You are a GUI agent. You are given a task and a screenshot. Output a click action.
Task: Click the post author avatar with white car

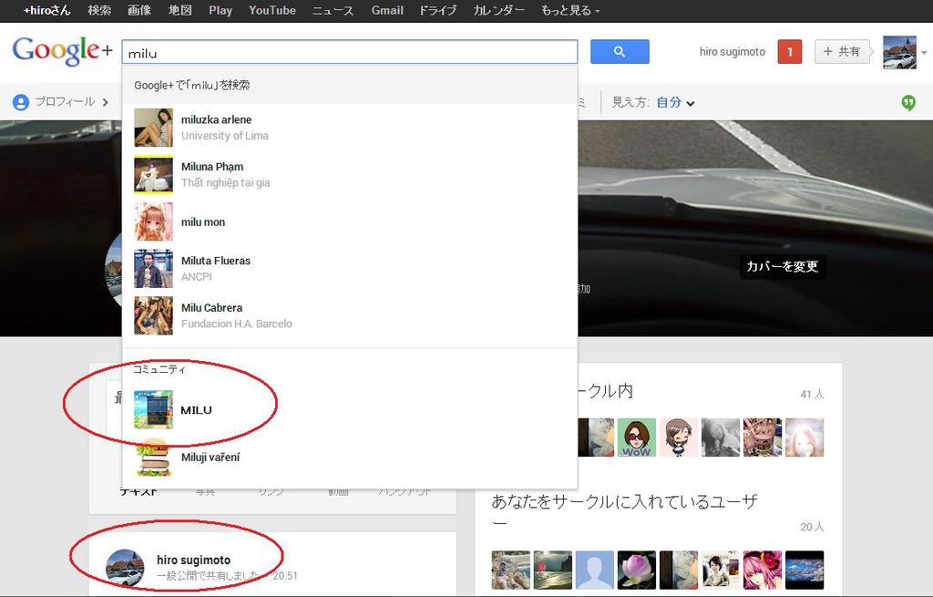[125, 569]
